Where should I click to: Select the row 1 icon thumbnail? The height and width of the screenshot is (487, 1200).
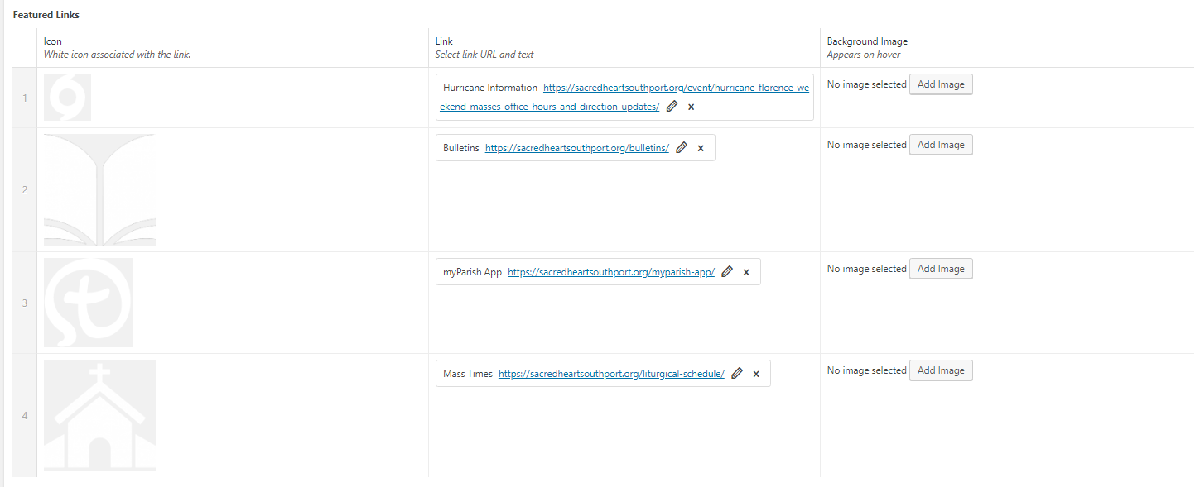tap(68, 98)
